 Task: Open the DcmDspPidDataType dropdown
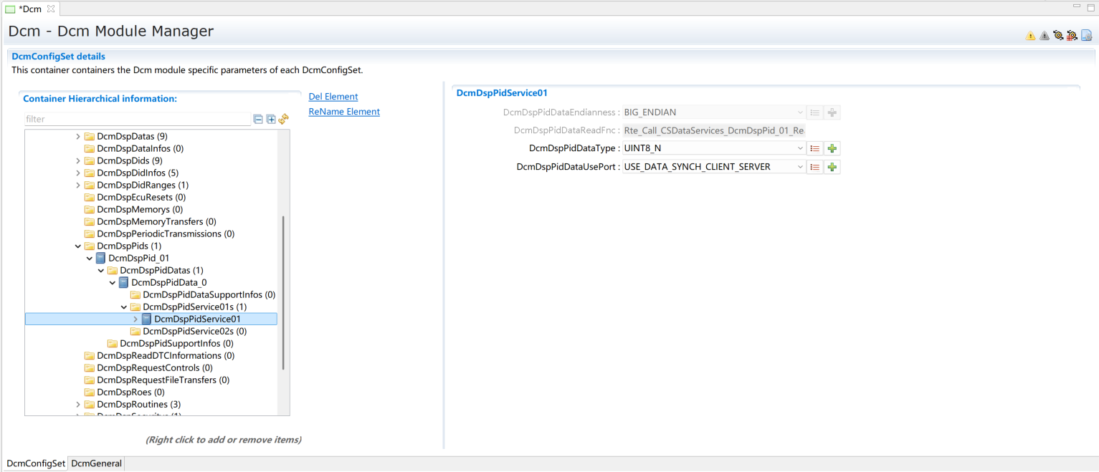point(800,148)
